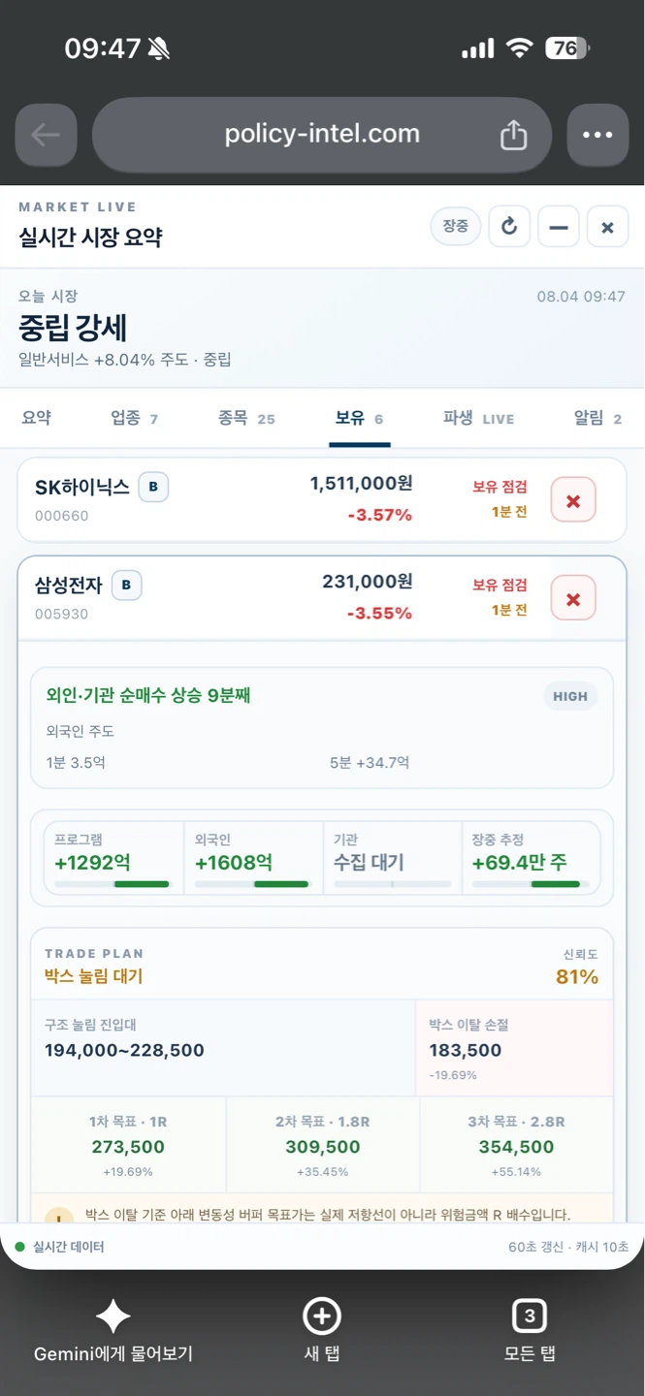The image size is (645, 1396).
Task: Open a new tab with plus icon
Action: point(322,1317)
